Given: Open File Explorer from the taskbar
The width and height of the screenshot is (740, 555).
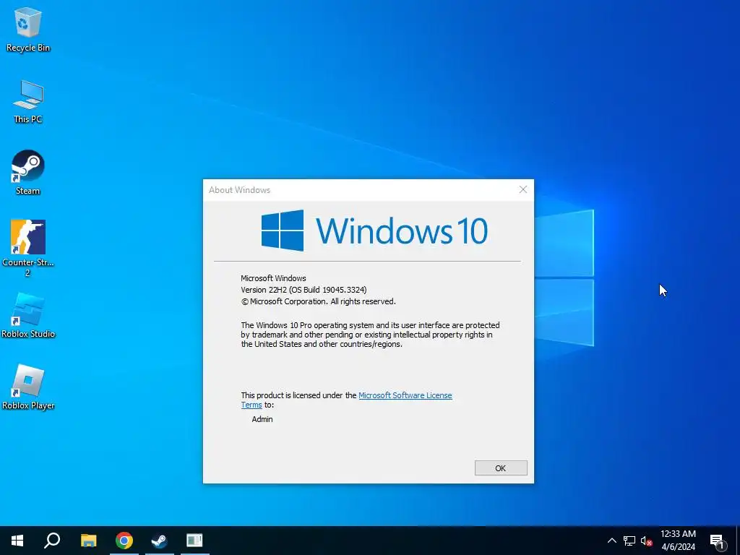Looking at the screenshot, I should coord(88,541).
